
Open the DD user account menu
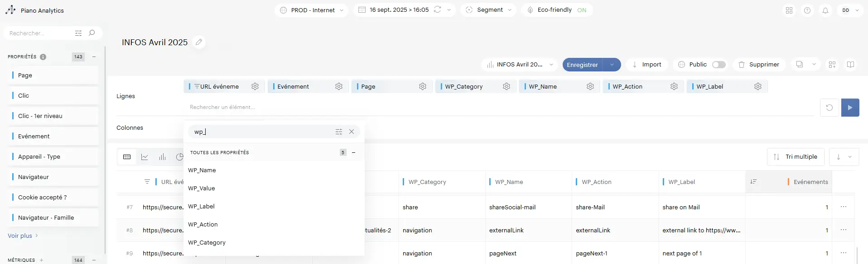850,10
